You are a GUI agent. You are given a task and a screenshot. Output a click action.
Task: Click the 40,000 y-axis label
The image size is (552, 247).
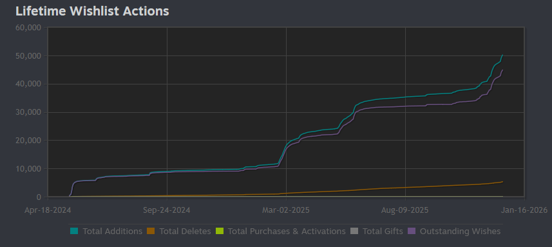28,84
